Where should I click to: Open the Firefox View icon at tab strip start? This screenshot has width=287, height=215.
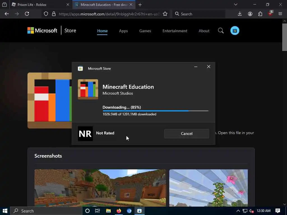click(x=4, y=5)
